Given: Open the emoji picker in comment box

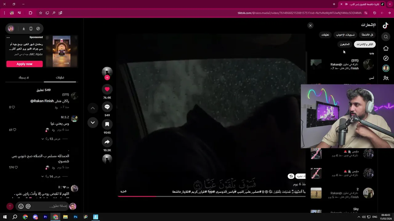Looking at the screenshot, I should click(21, 206).
